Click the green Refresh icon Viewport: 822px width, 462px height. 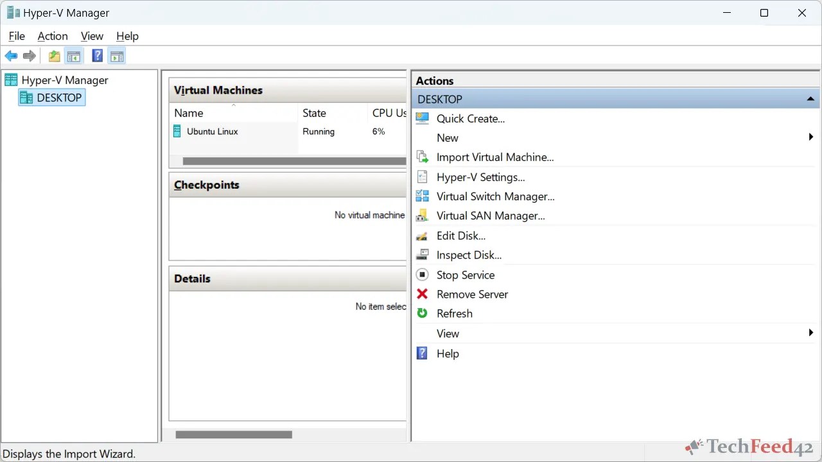click(x=422, y=313)
